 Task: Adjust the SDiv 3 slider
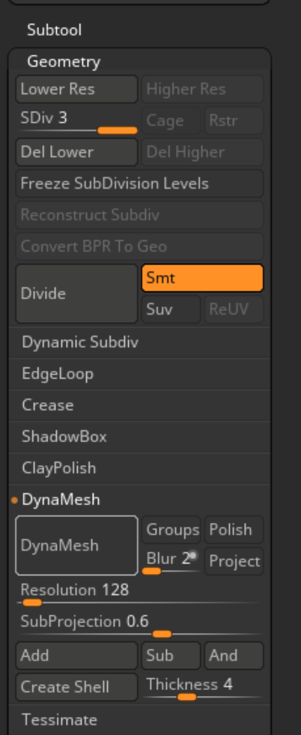coord(77,121)
